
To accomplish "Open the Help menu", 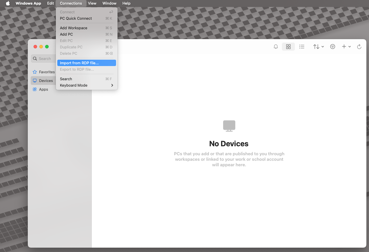I will (126, 3).
